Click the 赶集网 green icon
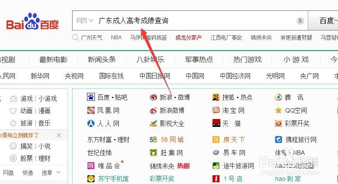The image size is (338, 184). tap(153, 153)
